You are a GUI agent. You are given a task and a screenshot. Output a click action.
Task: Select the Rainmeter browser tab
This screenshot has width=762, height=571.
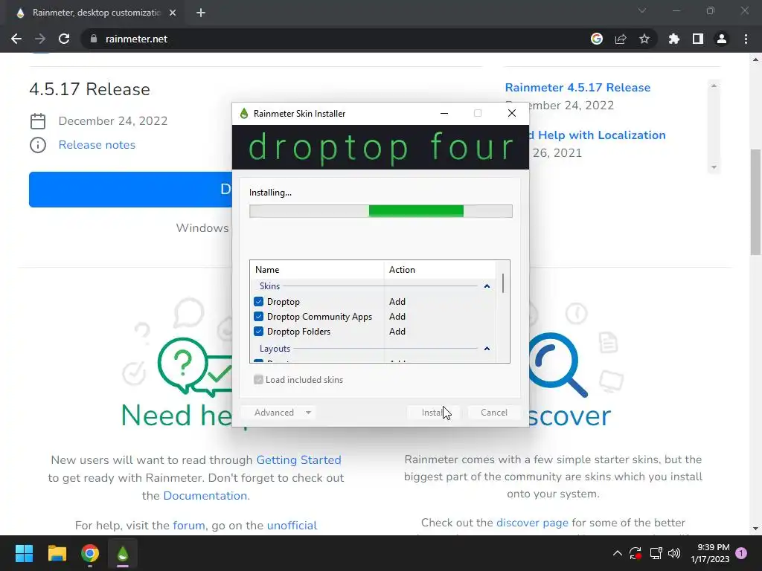click(x=96, y=13)
